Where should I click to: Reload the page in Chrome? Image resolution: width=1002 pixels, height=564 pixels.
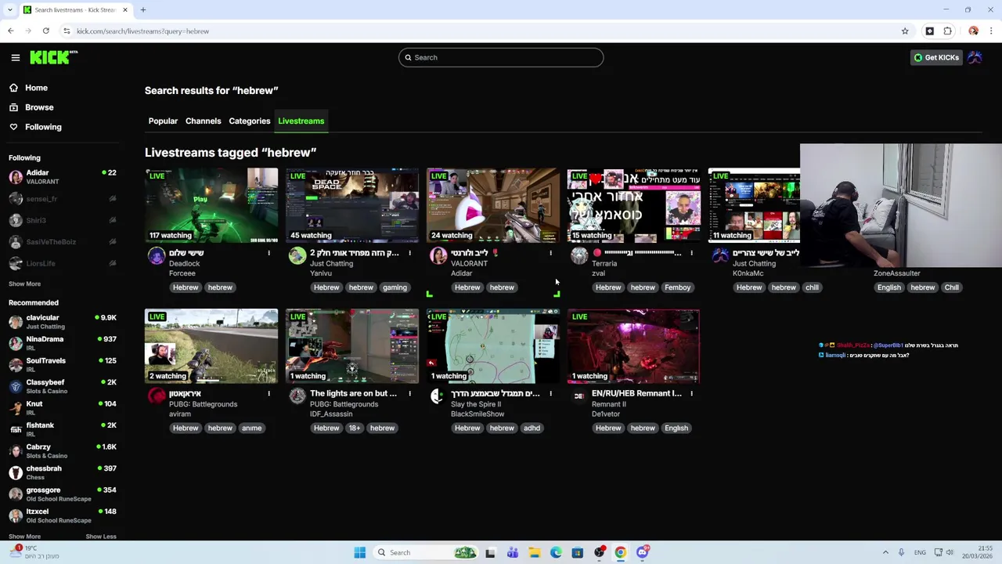pyautogui.click(x=46, y=31)
